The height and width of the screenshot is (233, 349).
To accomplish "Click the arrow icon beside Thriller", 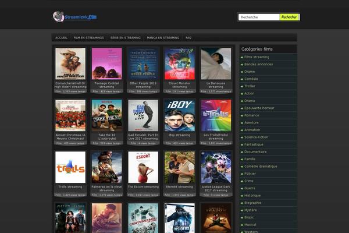I will 242,87.
